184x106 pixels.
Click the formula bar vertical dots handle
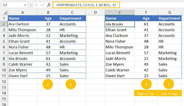(x=30, y=5)
